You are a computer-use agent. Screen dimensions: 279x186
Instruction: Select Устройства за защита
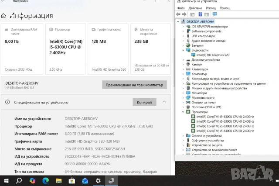pos(207,145)
